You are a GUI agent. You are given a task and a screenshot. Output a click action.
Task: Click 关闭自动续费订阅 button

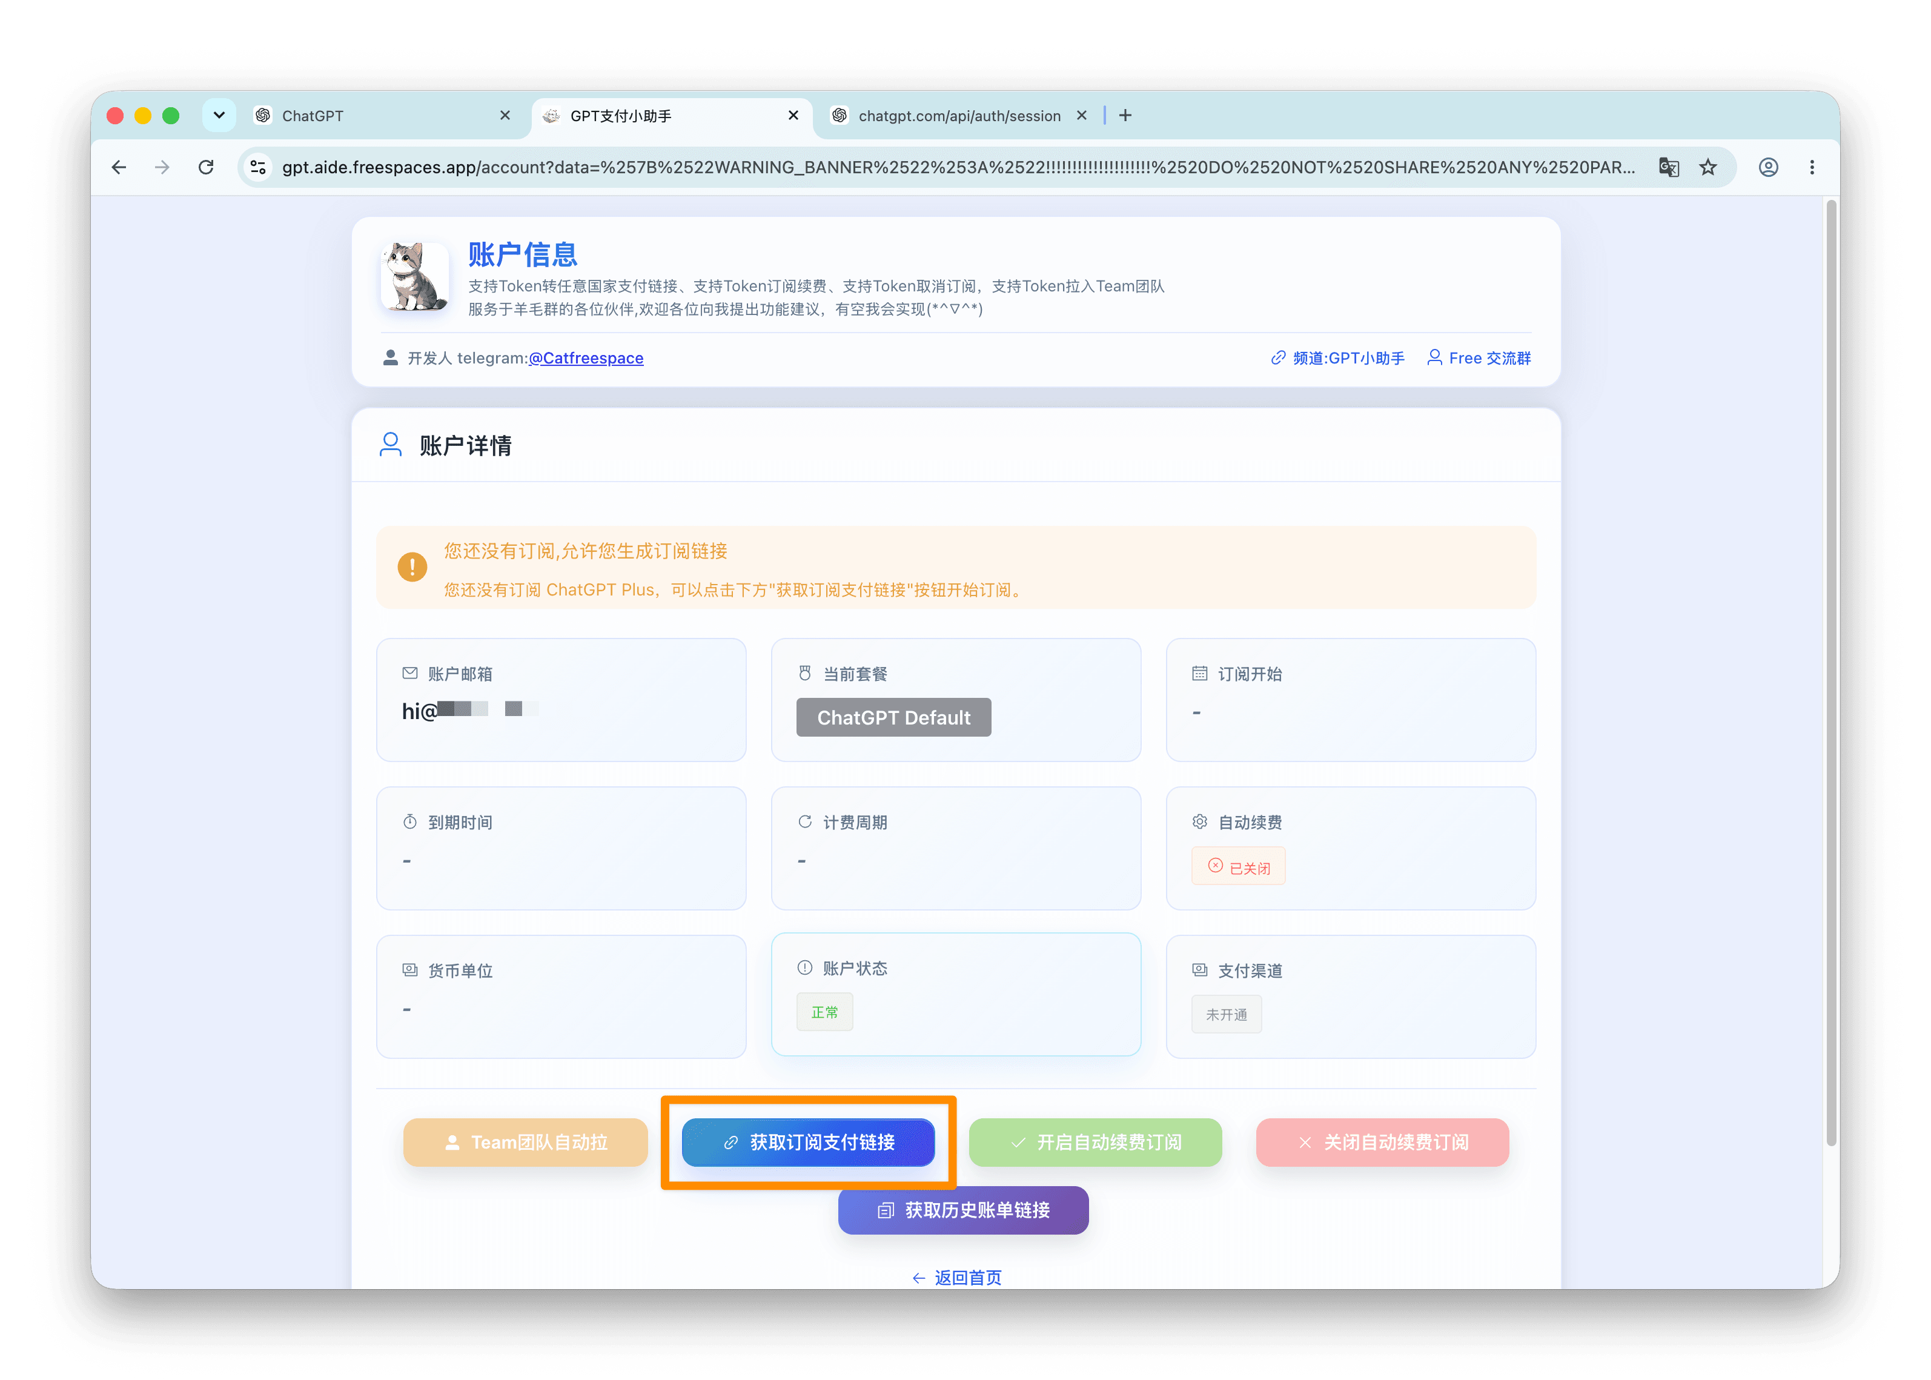pos(1382,1143)
